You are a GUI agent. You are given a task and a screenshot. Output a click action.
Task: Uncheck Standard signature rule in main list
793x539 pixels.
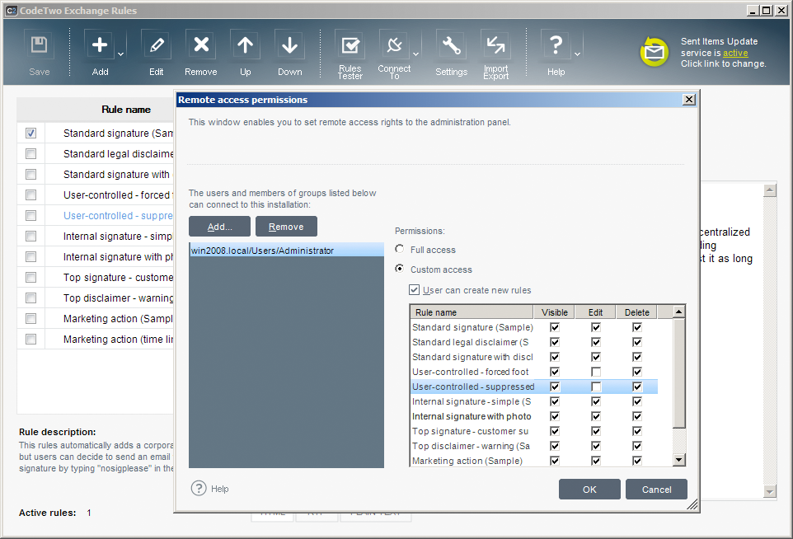pyautogui.click(x=30, y=133)
